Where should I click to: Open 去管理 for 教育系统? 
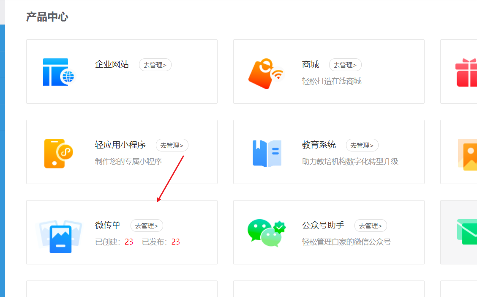click(362, 145)
